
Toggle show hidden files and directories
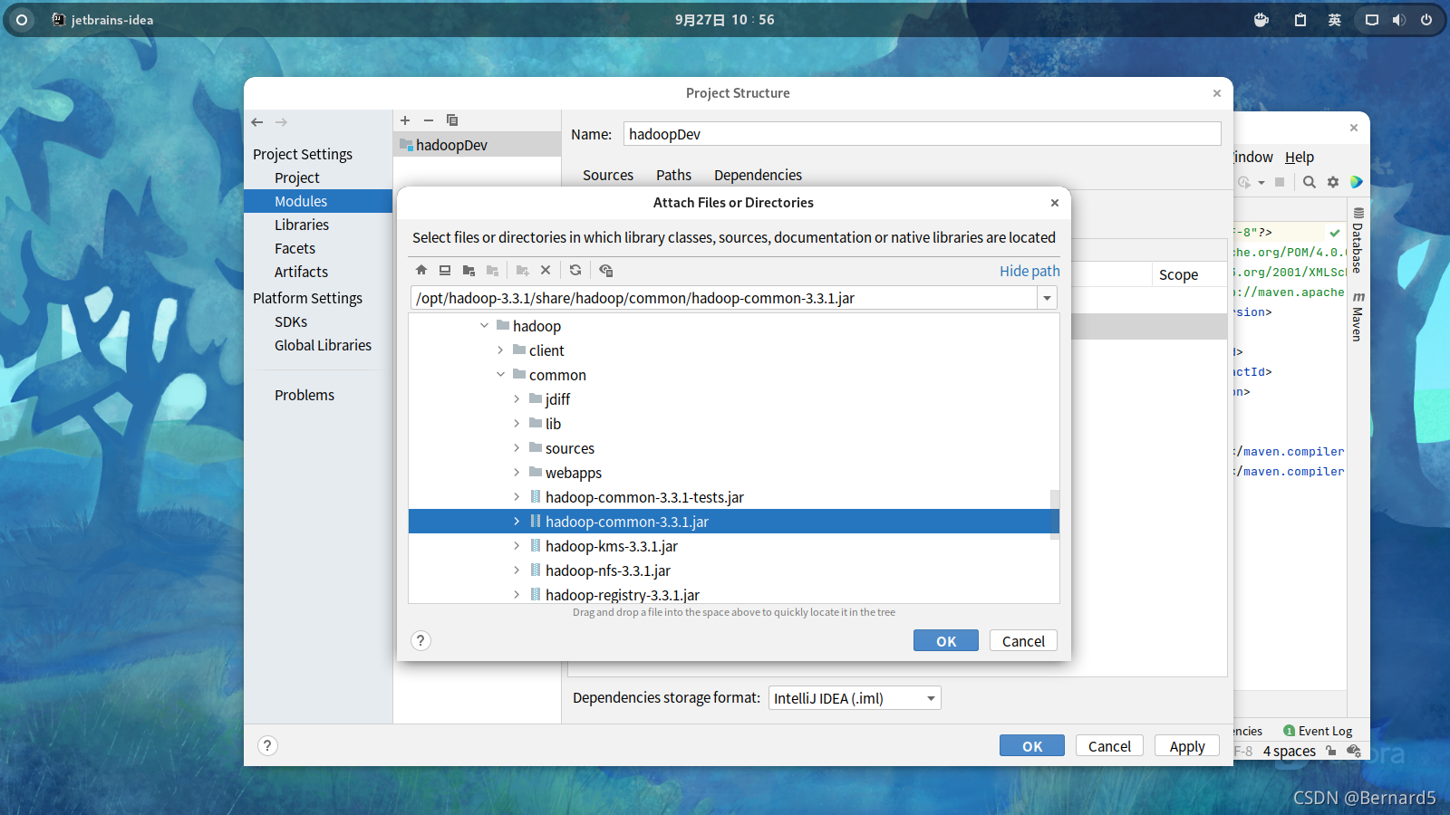[x=606, y=270]
